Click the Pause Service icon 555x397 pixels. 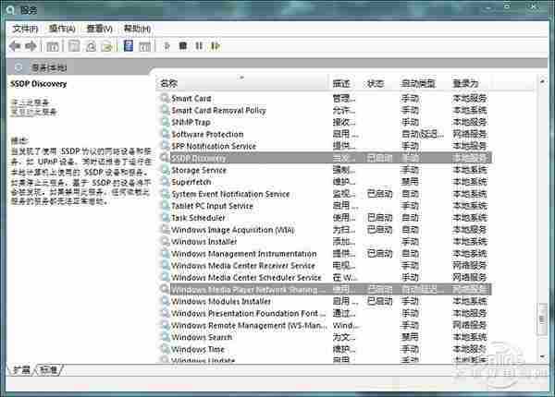coord(199,45)
